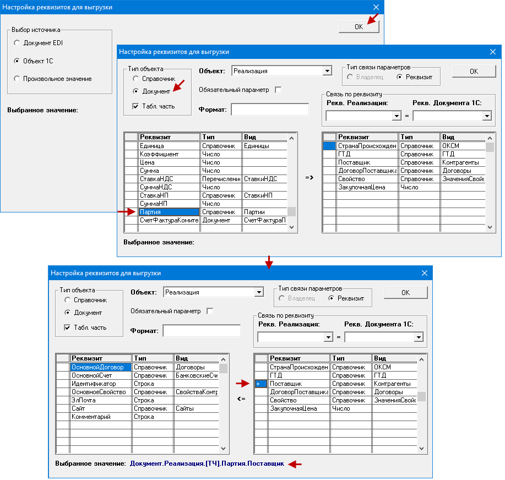This screenshot has width=505, height=480.
Task: Select "Свойство" row in the bottom window
Action: (x=335, y=400)
